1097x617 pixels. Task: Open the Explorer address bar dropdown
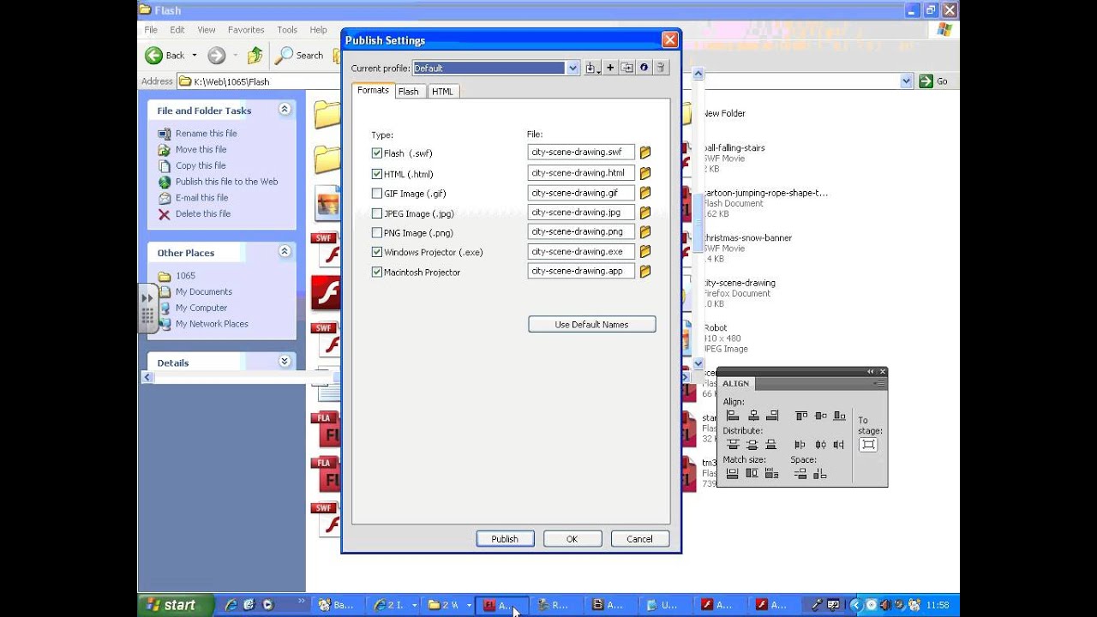pos(907,81)
